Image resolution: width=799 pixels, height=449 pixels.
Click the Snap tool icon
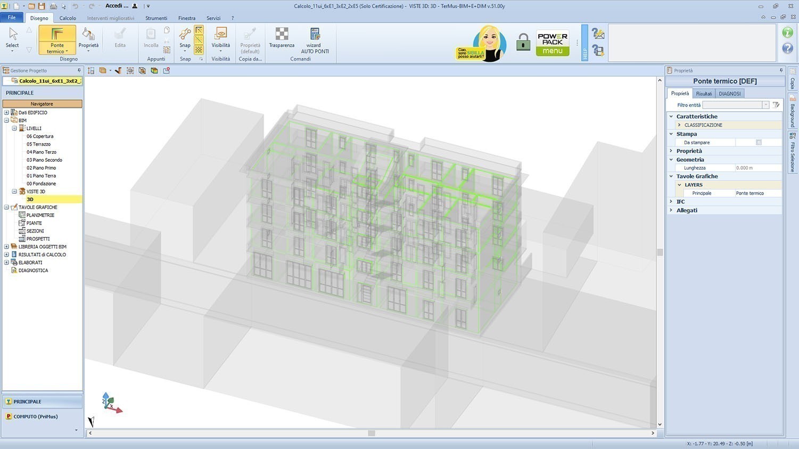(185, 35)
